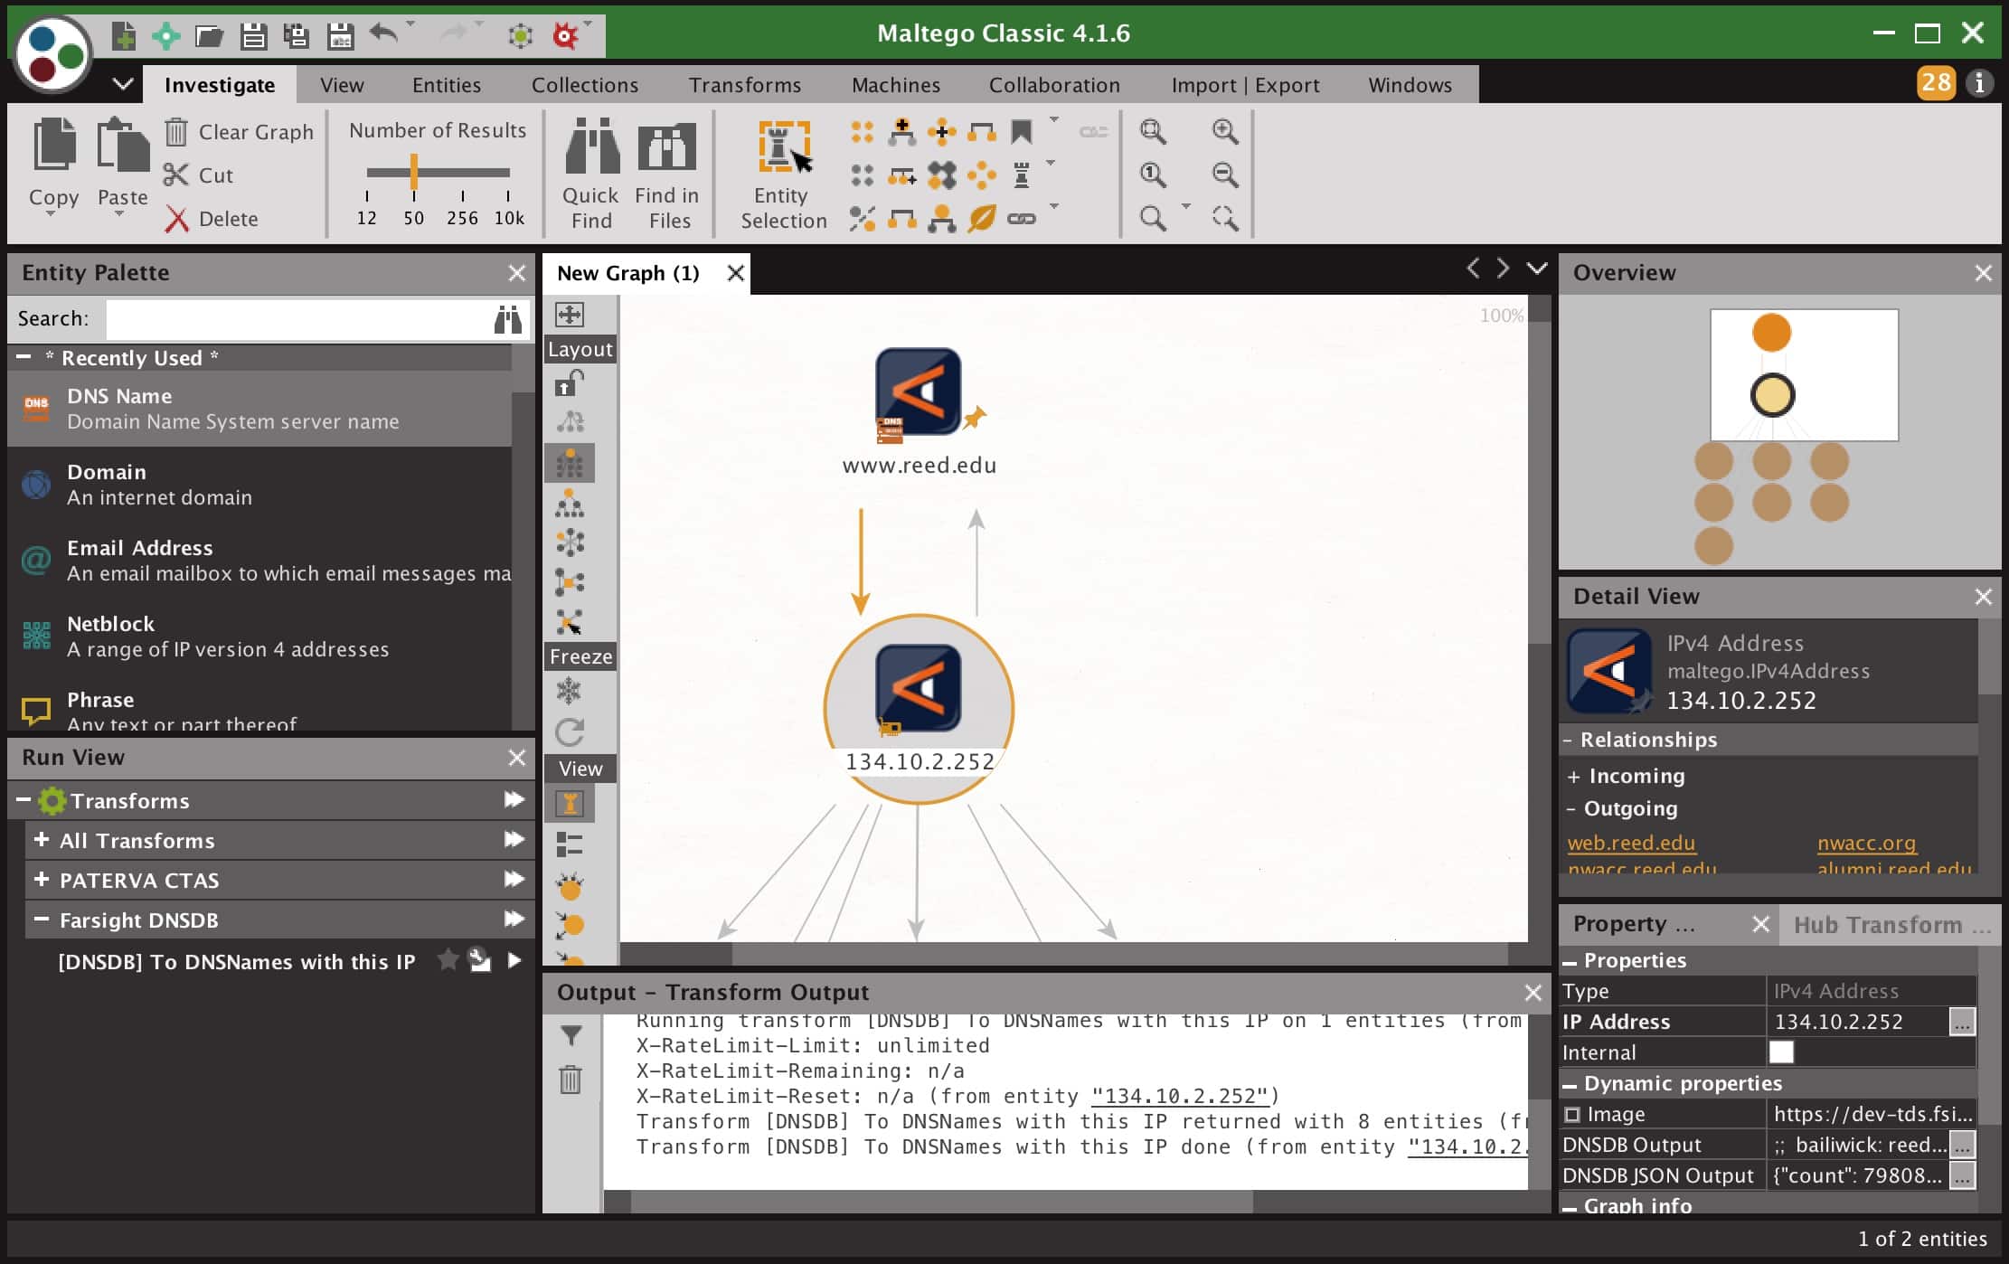Collapse the Dynamic properties section

coord(1570,1084)
